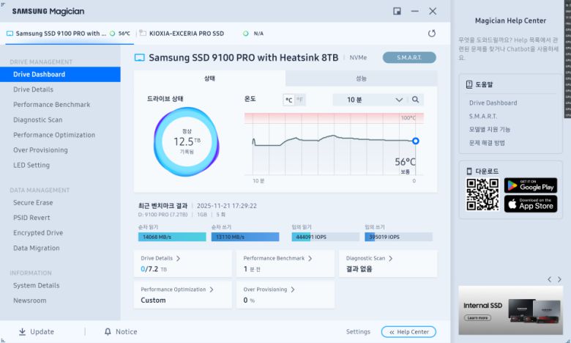Toggle compact window mode icon in title bar
This screenshot has width=571, height=343.
(x=397, y=11)
